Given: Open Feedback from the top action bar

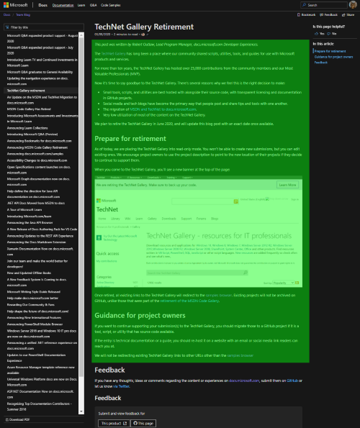Looking at the screenshot, I should 328,14.
